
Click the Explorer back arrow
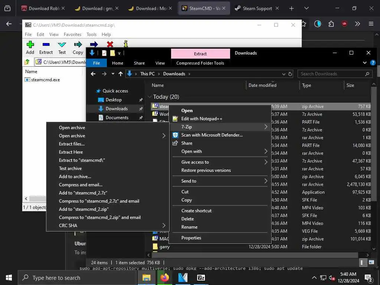click(93, 74)
